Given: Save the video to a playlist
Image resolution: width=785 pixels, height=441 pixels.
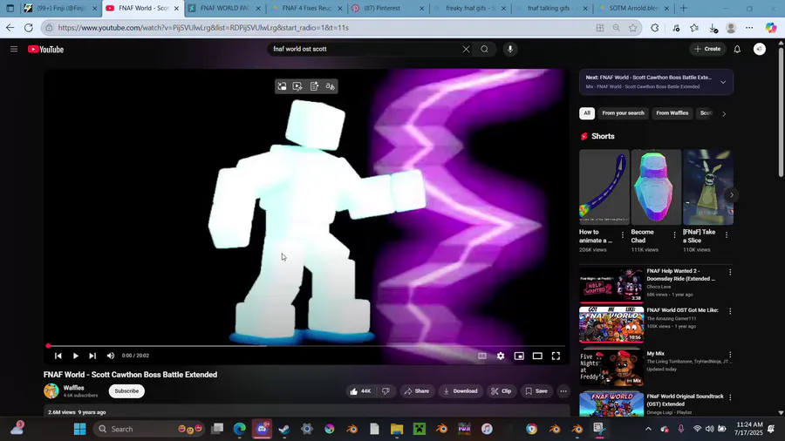Looking at the screenshot, I should coord(536,391).
